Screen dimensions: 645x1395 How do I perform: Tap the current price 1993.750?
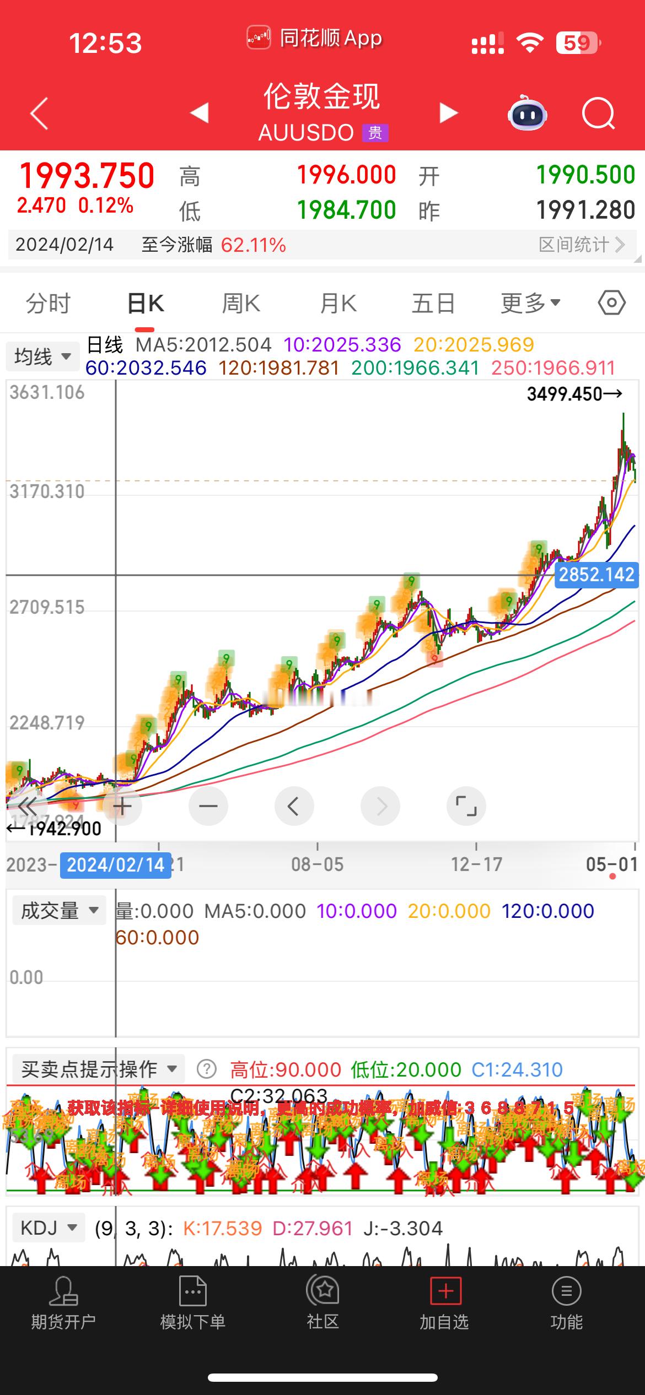point(87,176)
